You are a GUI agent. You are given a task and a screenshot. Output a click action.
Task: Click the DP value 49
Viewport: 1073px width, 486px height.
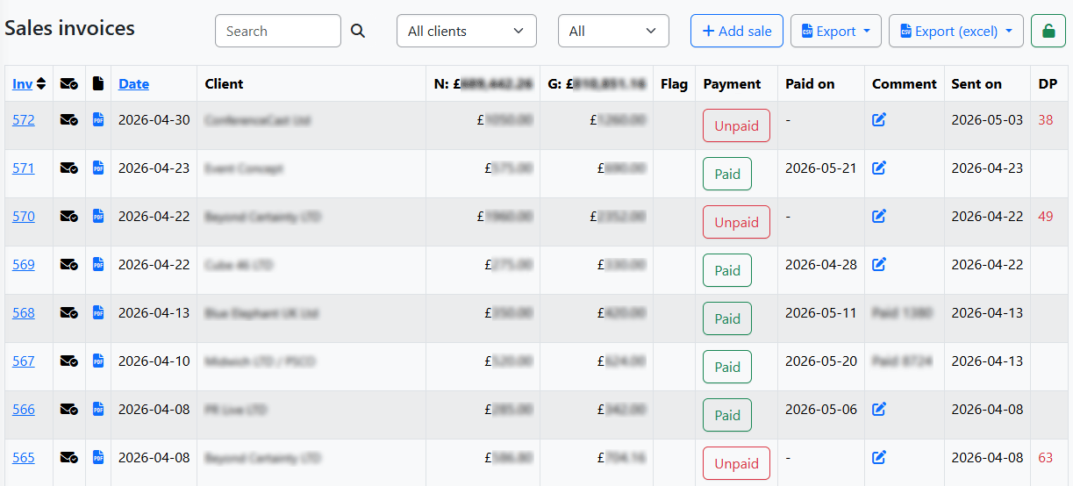tap(1046, 216)
